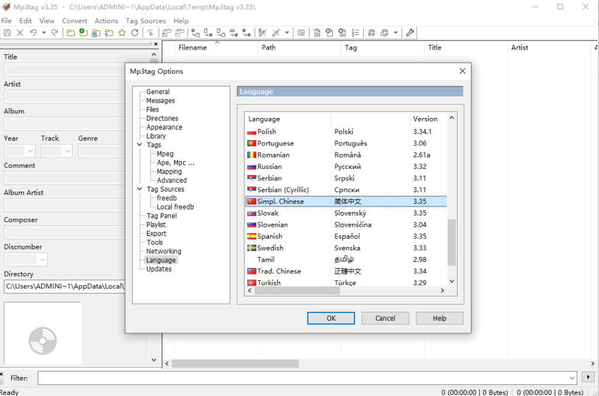The image size is (599, 396).
Task: Click the numbered list auto-numbering icon
Action: coord(355,33)
